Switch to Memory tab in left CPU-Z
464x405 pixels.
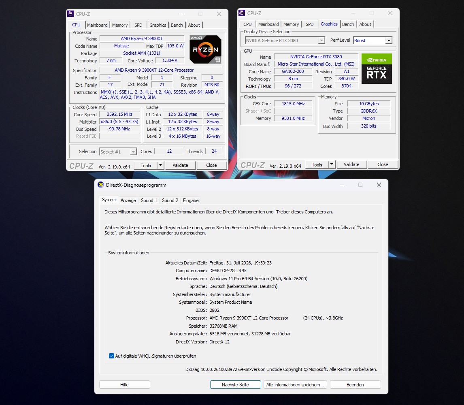pos(120,25)
